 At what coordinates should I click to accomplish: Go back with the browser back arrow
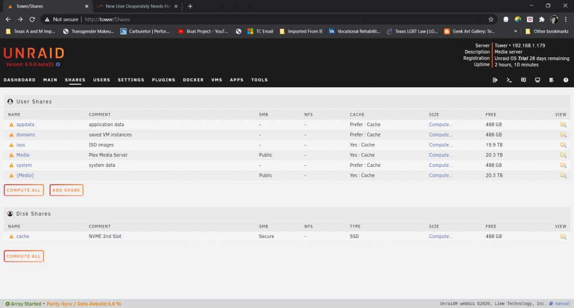click(x=8, y=20)
